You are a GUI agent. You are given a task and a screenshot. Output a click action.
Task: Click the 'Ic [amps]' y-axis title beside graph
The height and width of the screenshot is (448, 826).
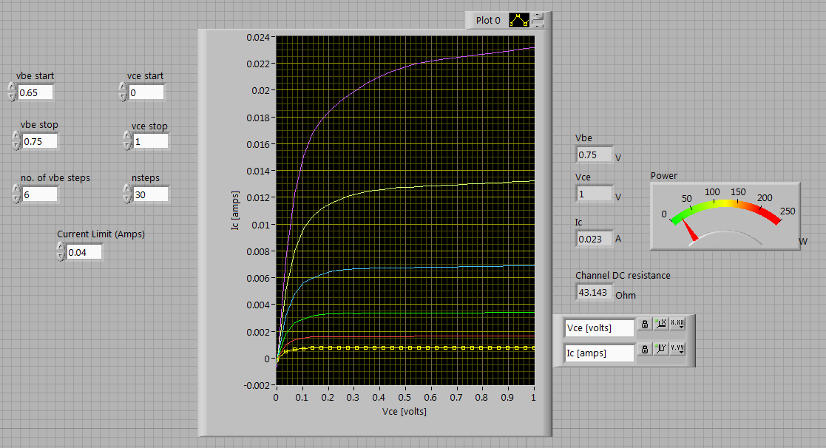235,211
